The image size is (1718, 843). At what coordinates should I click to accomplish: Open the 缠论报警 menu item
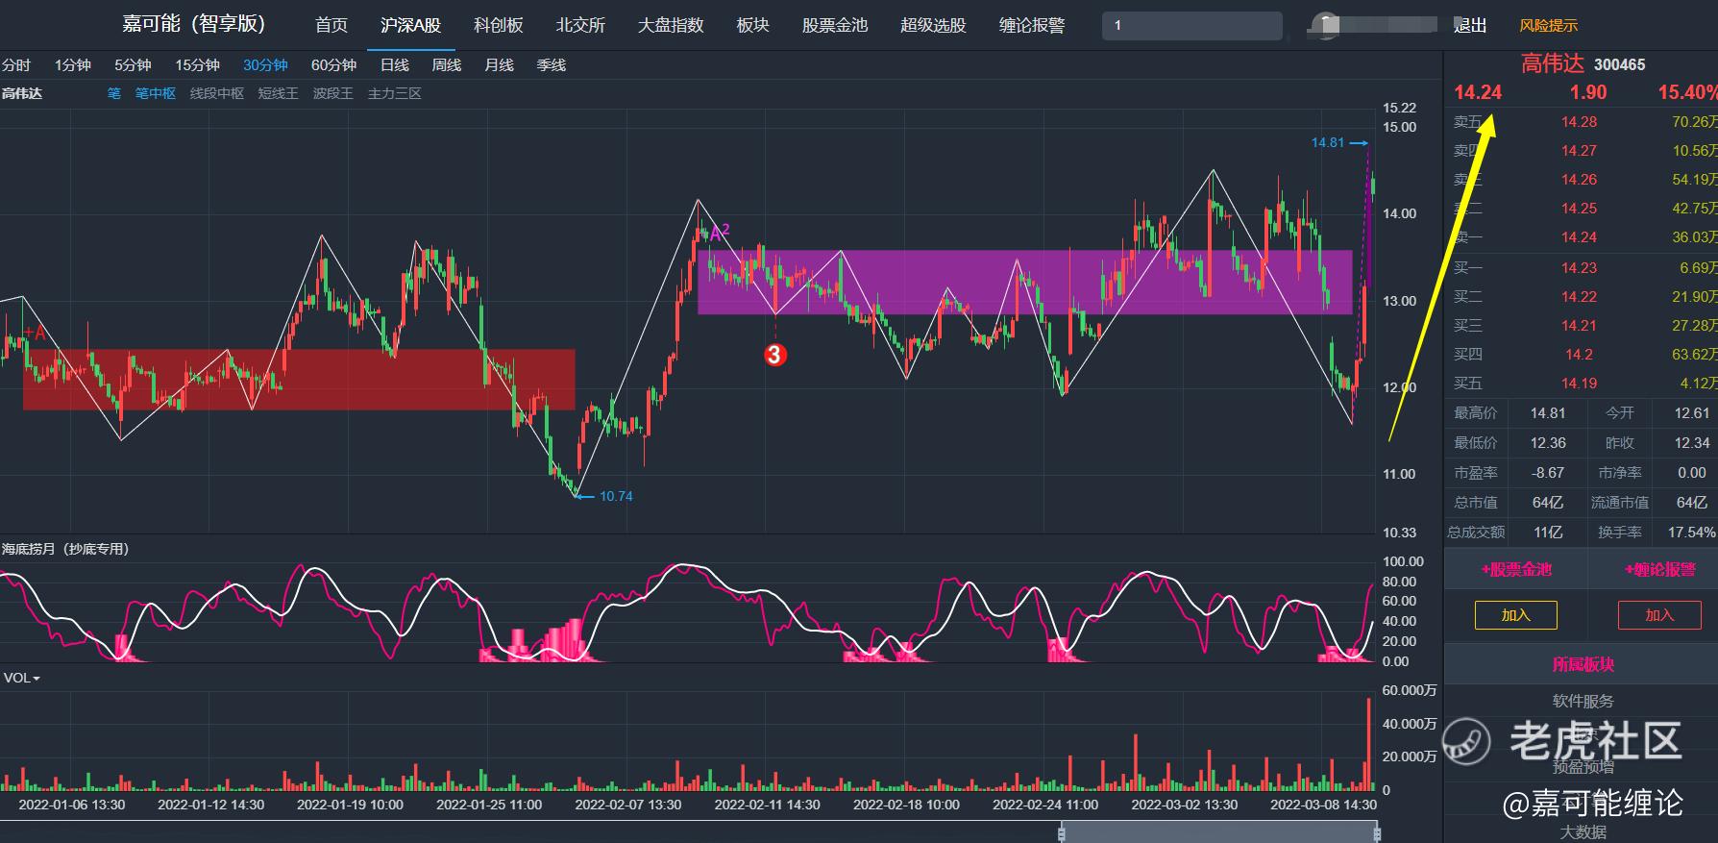point(1032,25)
